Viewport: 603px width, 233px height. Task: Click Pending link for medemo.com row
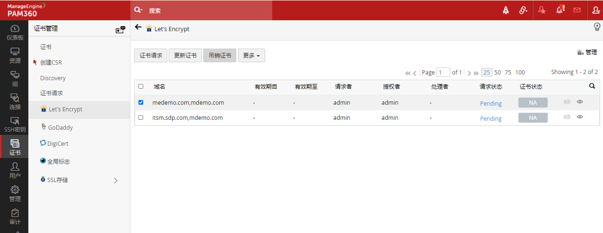tap(491, 103)
